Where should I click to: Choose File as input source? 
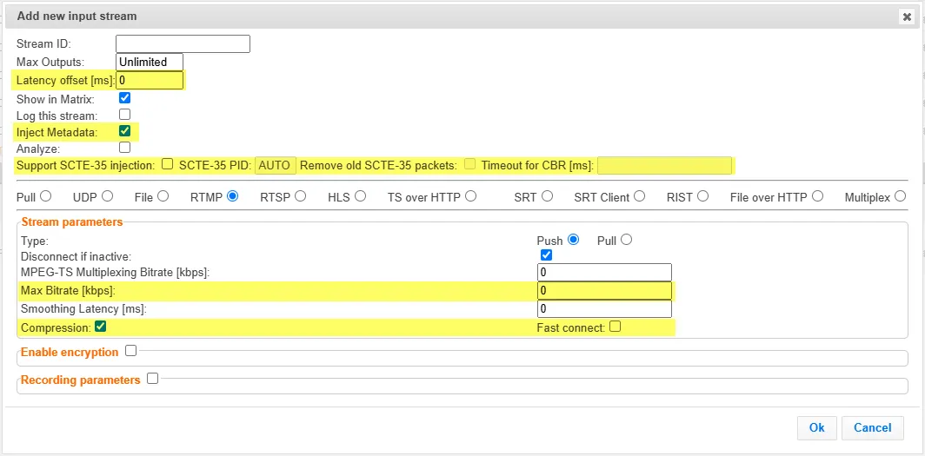point(163,196)
